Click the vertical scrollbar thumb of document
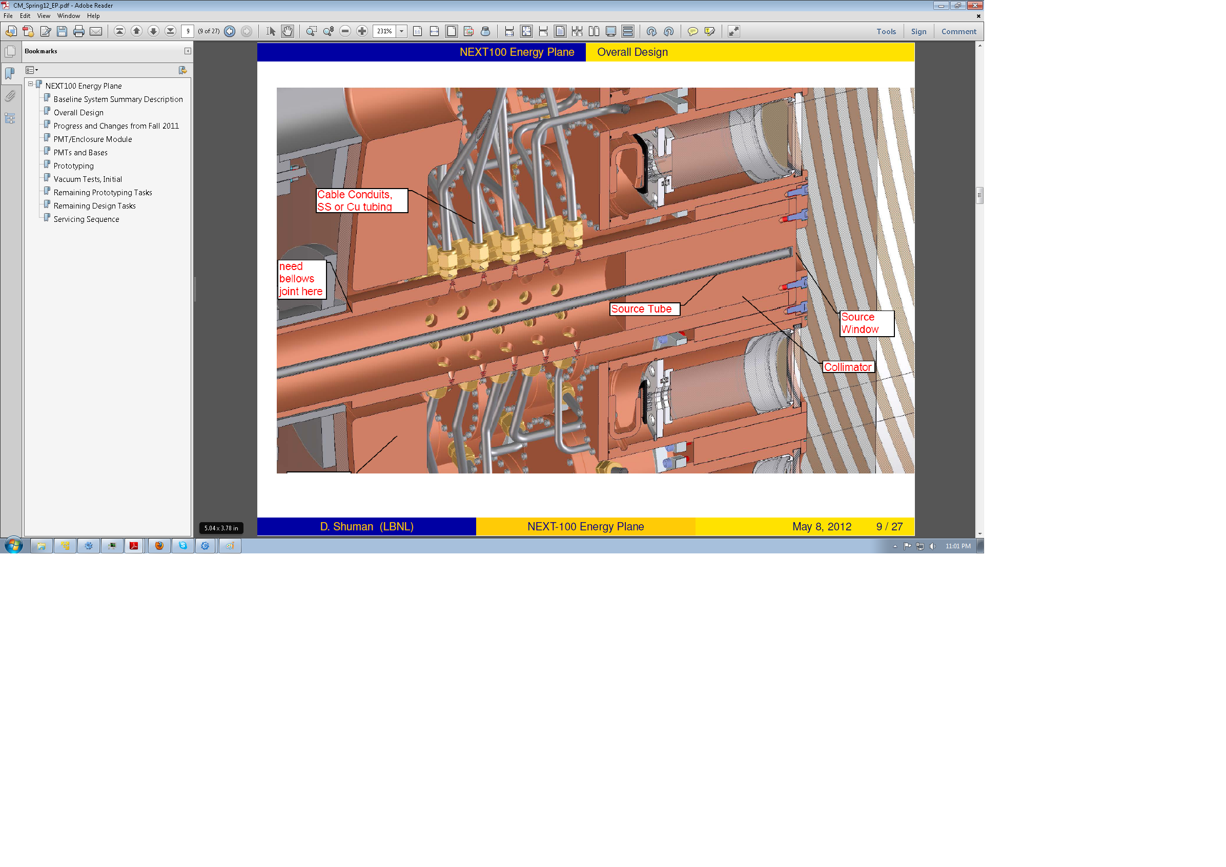 point(979,195)
